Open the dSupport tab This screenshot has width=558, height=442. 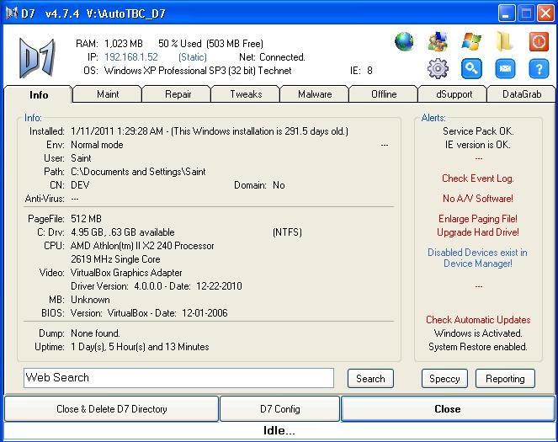(454, 94)
